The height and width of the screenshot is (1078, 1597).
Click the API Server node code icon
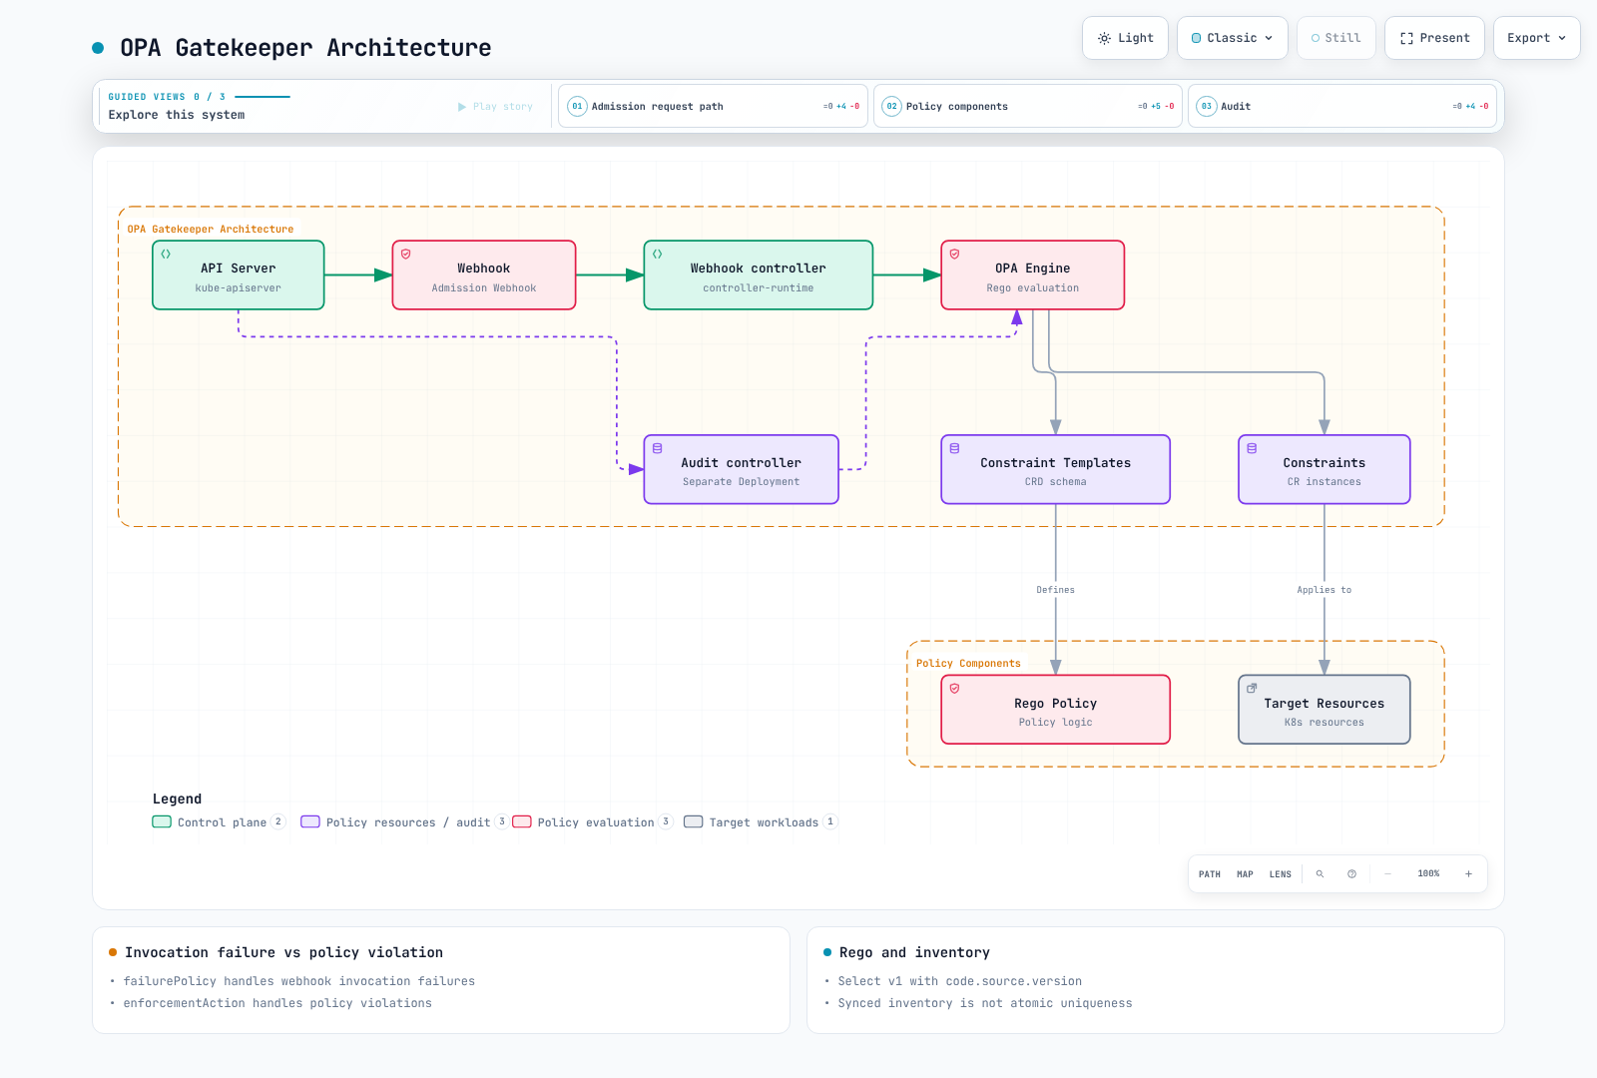coord(166,254)
